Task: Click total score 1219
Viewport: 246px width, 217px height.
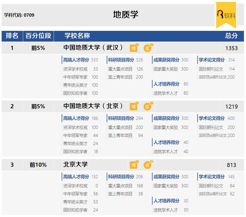Action: 231,107
